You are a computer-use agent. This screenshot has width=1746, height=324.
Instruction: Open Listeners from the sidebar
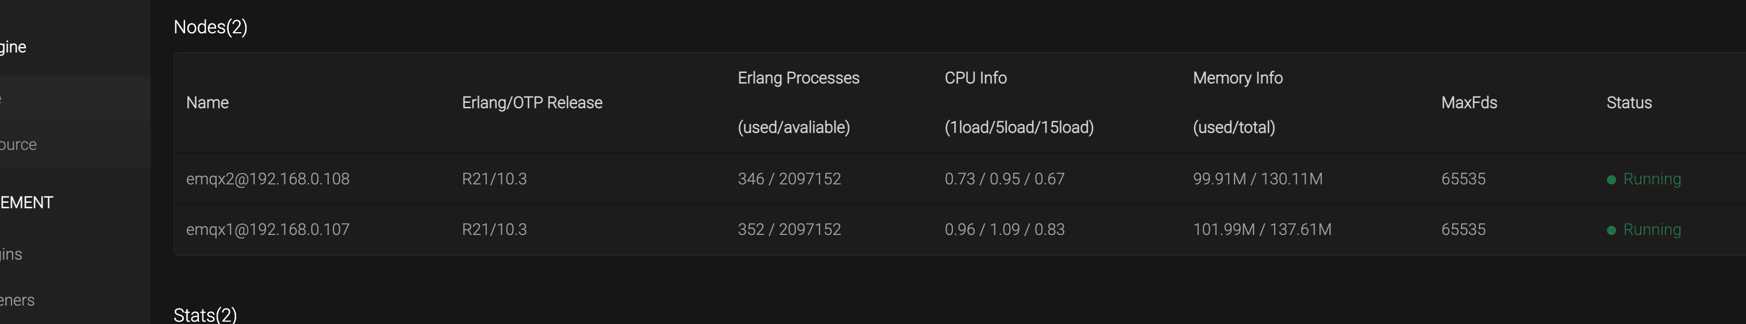pos(18,300)
